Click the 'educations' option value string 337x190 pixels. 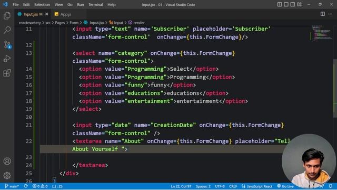[144, 93]
